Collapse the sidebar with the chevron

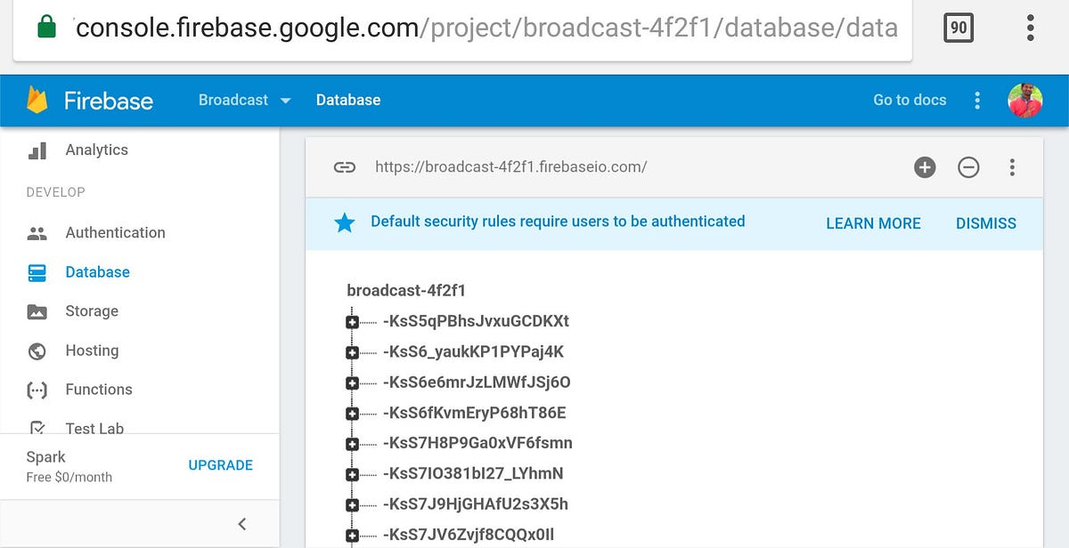click(241, 524)
